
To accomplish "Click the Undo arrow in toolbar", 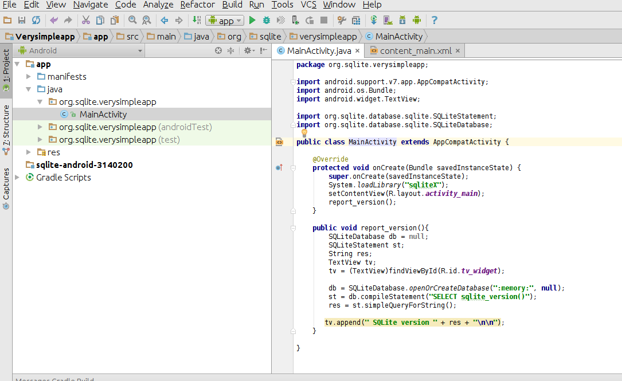I will 54,21.
